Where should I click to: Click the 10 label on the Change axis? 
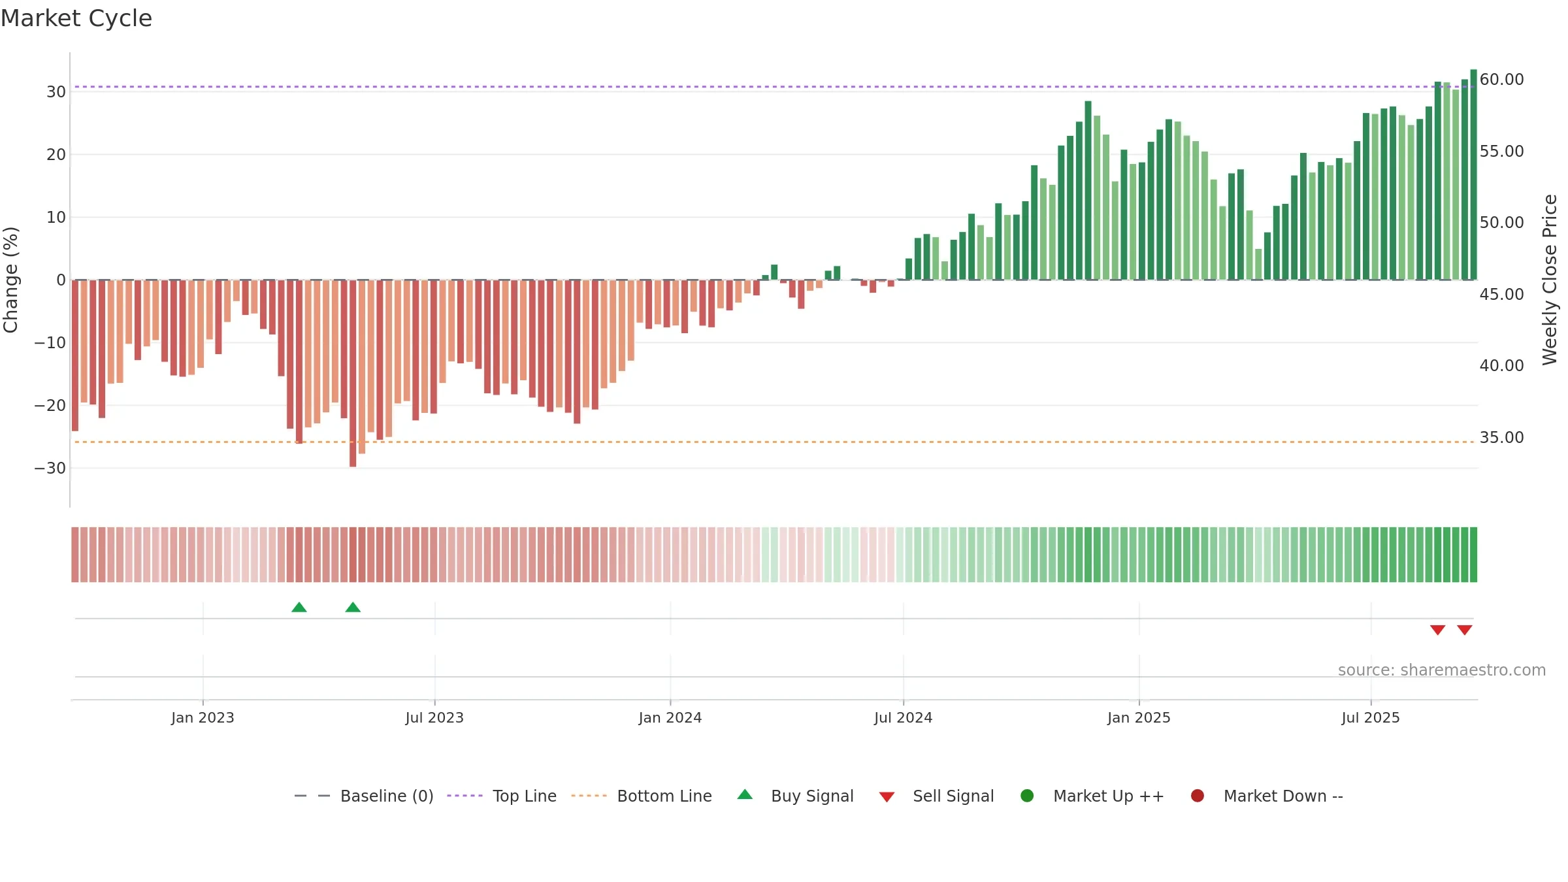pos(56,217)
